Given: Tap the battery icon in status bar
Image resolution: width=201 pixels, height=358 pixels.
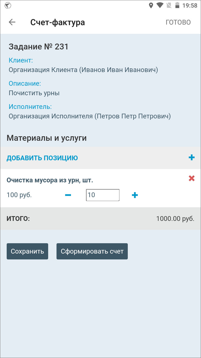Looking at the screenshot, I should click(177, 5).
